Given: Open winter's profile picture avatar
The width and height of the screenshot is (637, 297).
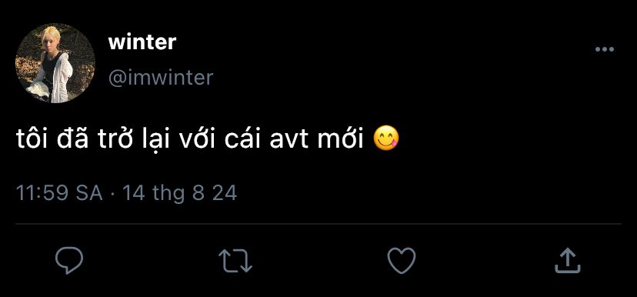Looking at the screenshot, I should click(55, 63).
